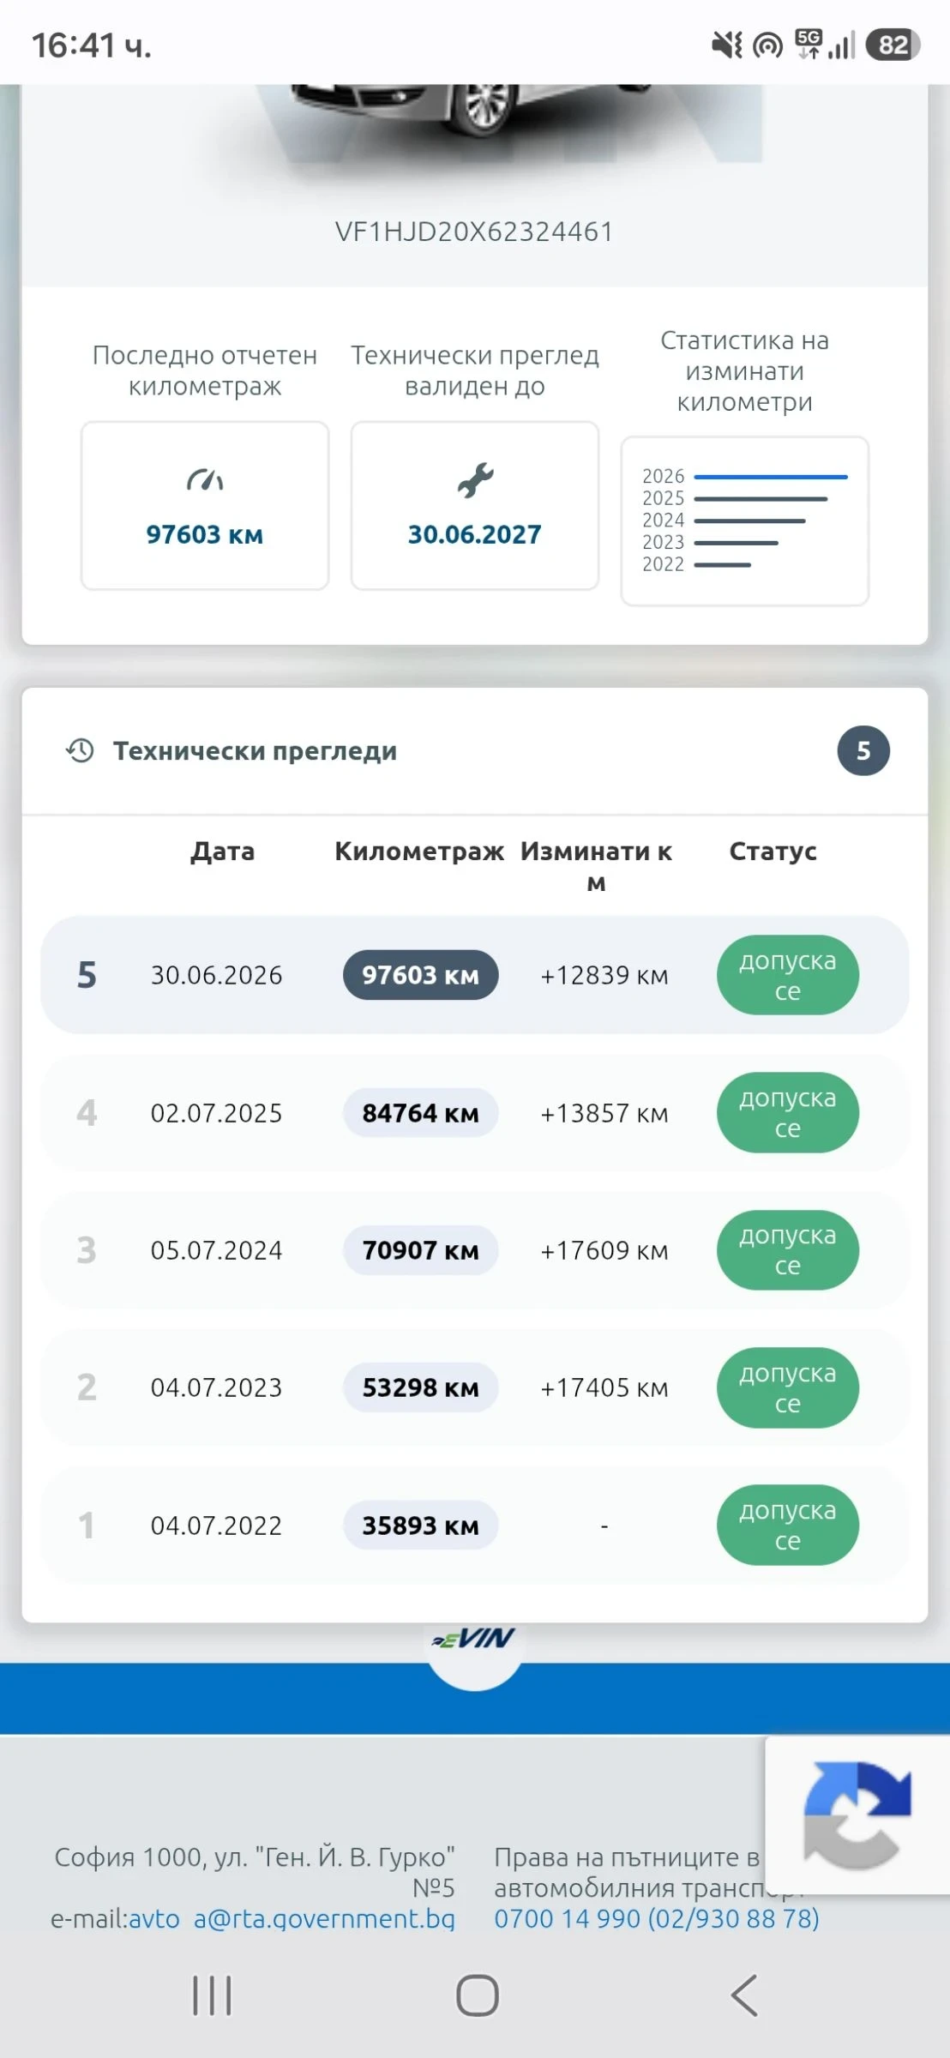
Task: Tap the history clock icon beside Технически прегледи
Action: (x=80, y=750)
